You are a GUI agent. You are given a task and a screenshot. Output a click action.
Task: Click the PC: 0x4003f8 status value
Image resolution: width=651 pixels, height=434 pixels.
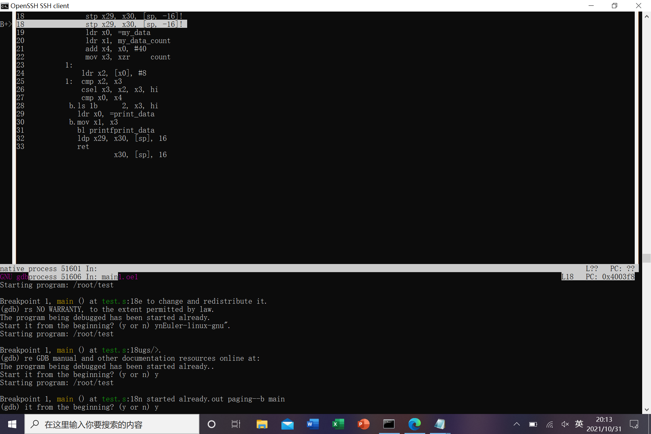tap(610, 277)
